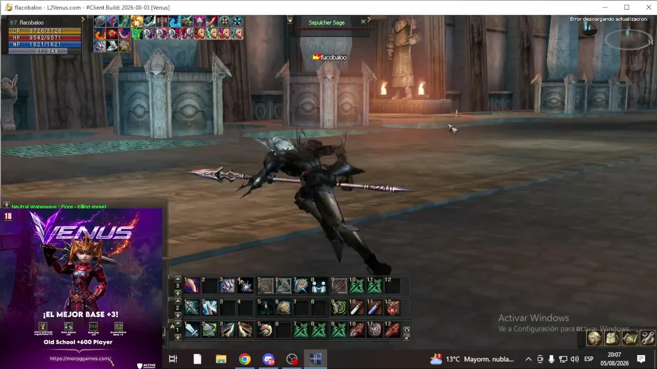657x369 pixels.
Task: Open the morpgames.com link on the Venus banner
Action: pos(81,359)
